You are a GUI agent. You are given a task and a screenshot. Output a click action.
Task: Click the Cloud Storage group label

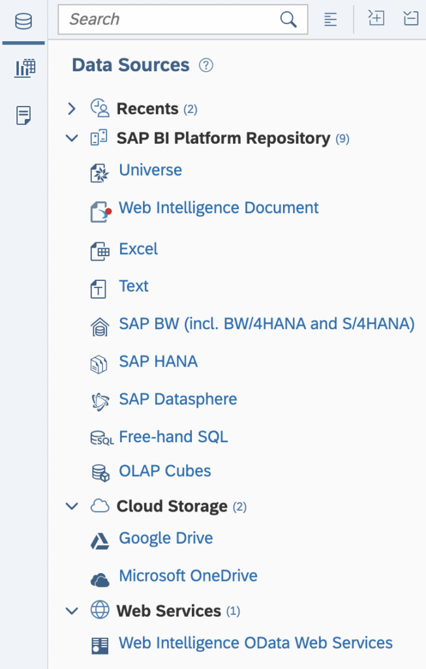(172, 506)
